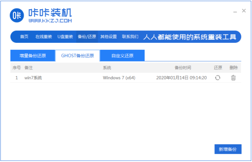Click the 备注 column header
The height and width of the screenshot is (162, 252).
28,68
